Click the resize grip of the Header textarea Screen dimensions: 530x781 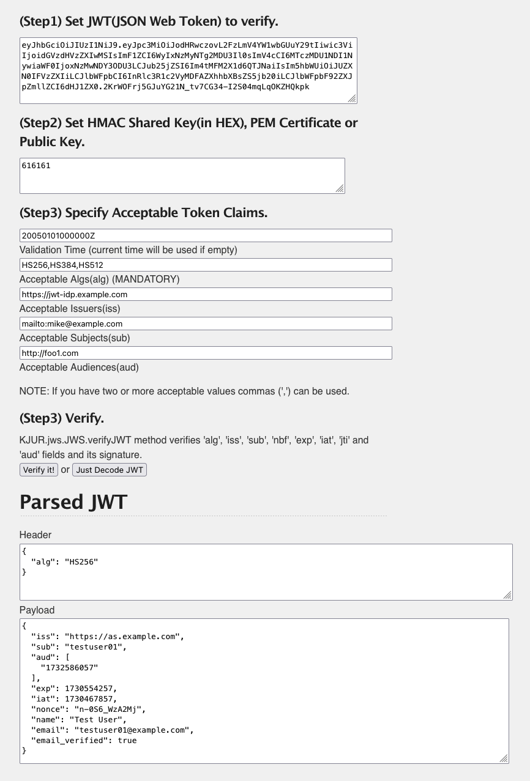pyautogui.click(x=508, y=596)
